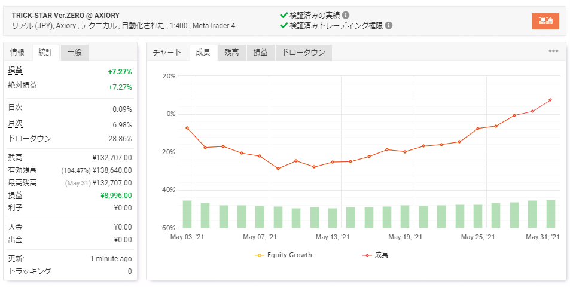The width and height of the screenshot is (570, 287).
Task: Click the 月次 underlined label
Action: coord(16,123)
